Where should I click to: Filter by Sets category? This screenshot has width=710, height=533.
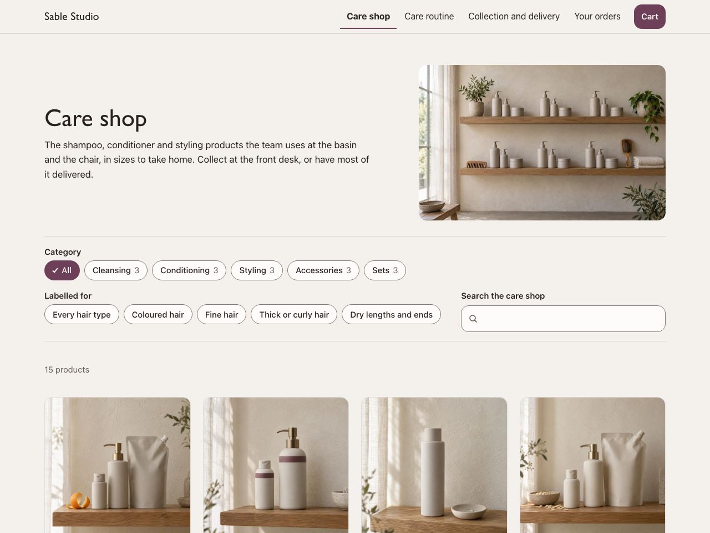click(385, 270)
